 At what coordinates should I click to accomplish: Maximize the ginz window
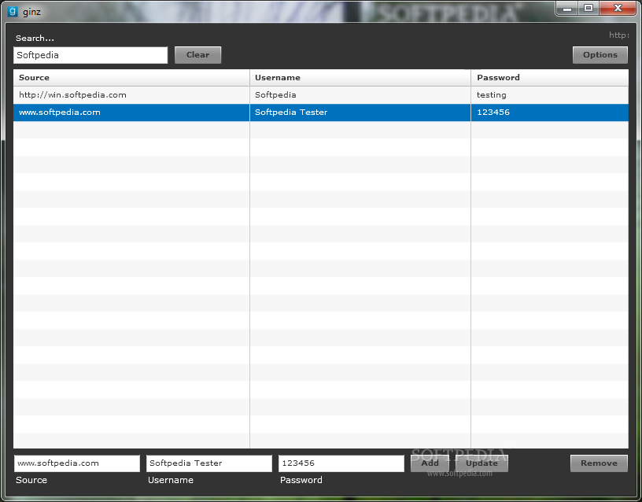pos(588,8)
